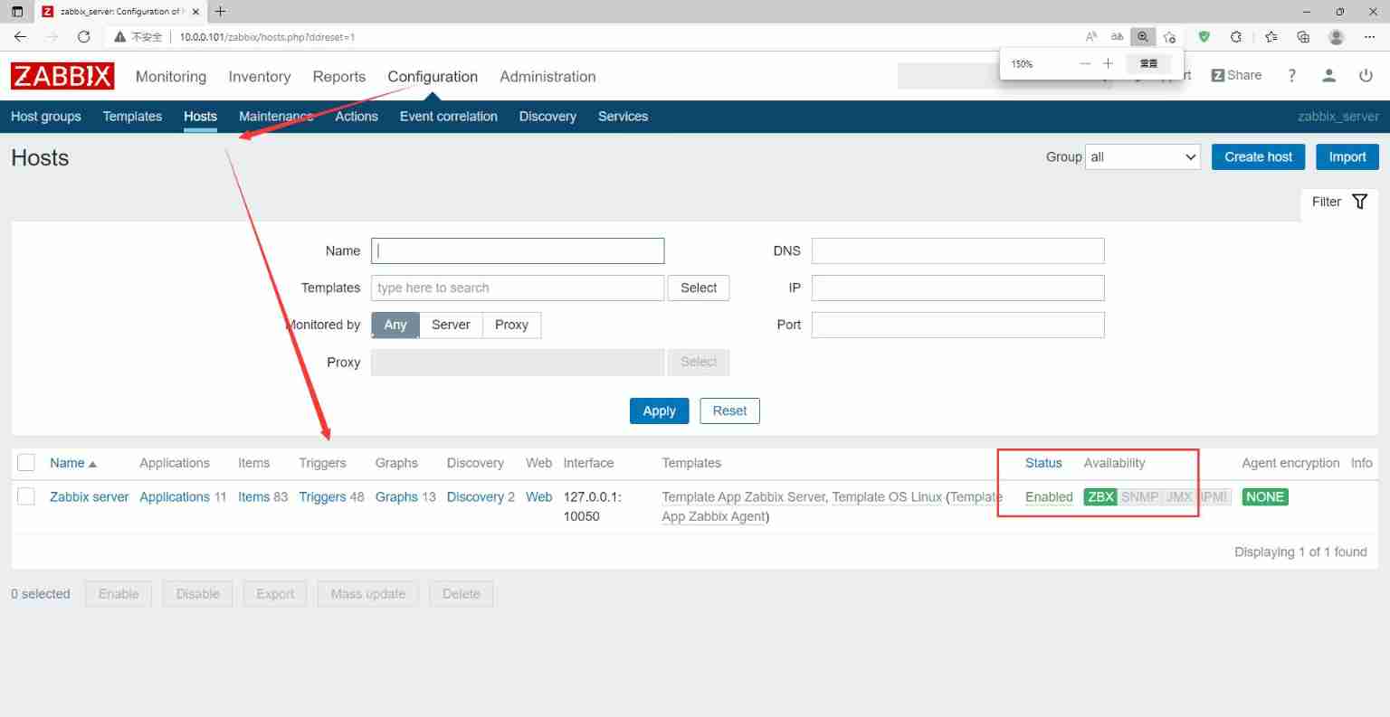Open the browser extensions puzzle icon
The image size is (1390, 717).
(1236, 37)
